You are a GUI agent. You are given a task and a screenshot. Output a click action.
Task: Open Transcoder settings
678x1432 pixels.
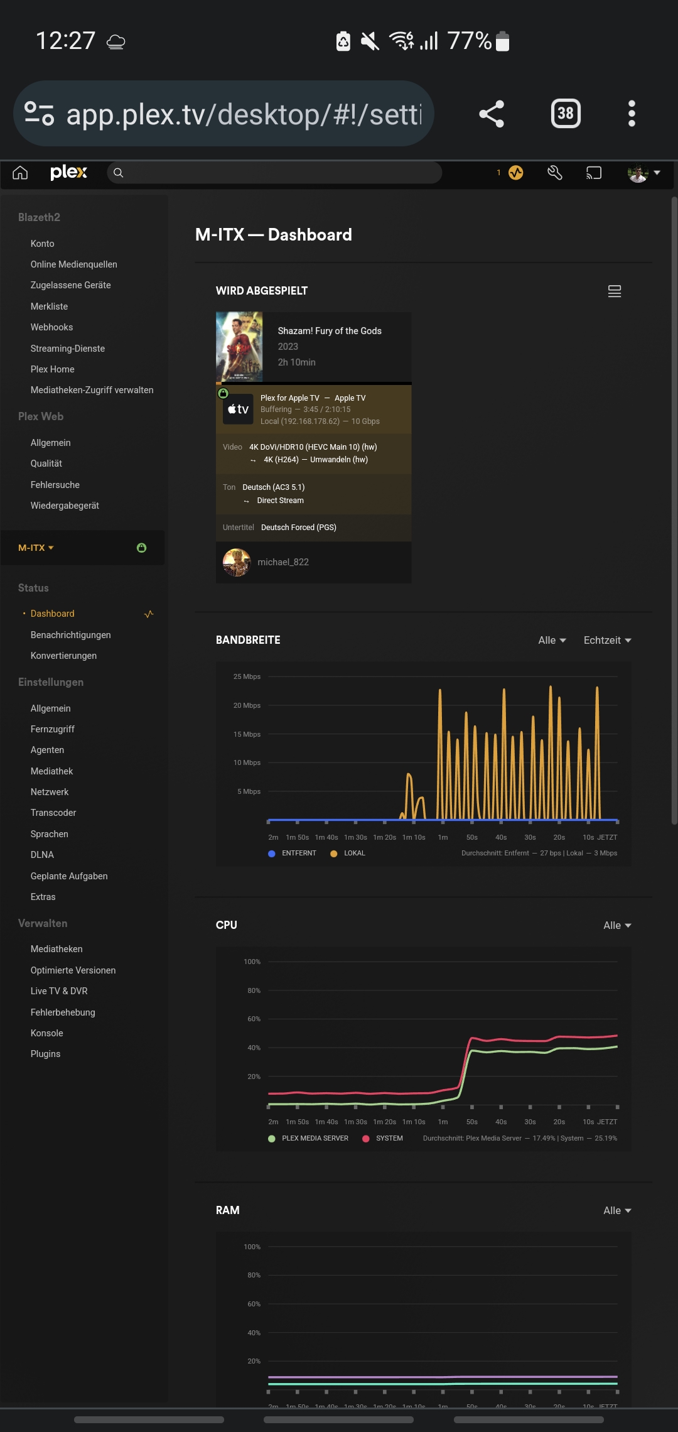(53, 813)
